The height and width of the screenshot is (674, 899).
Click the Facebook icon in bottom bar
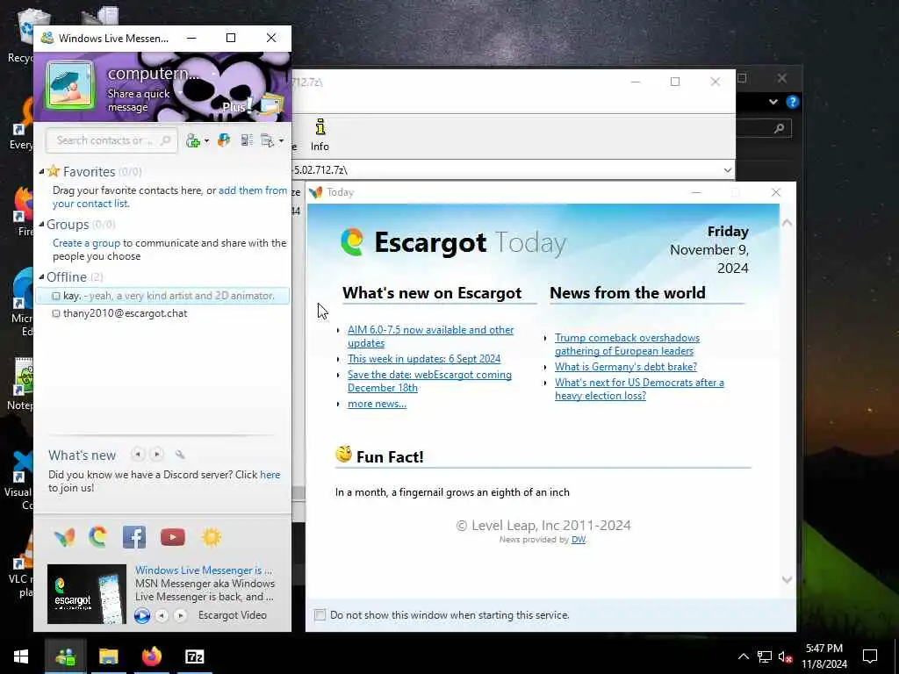(x=134, y=537)
